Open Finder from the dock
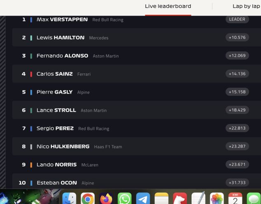The height and width of the screenshot is (204, 261). pos(69,198)
